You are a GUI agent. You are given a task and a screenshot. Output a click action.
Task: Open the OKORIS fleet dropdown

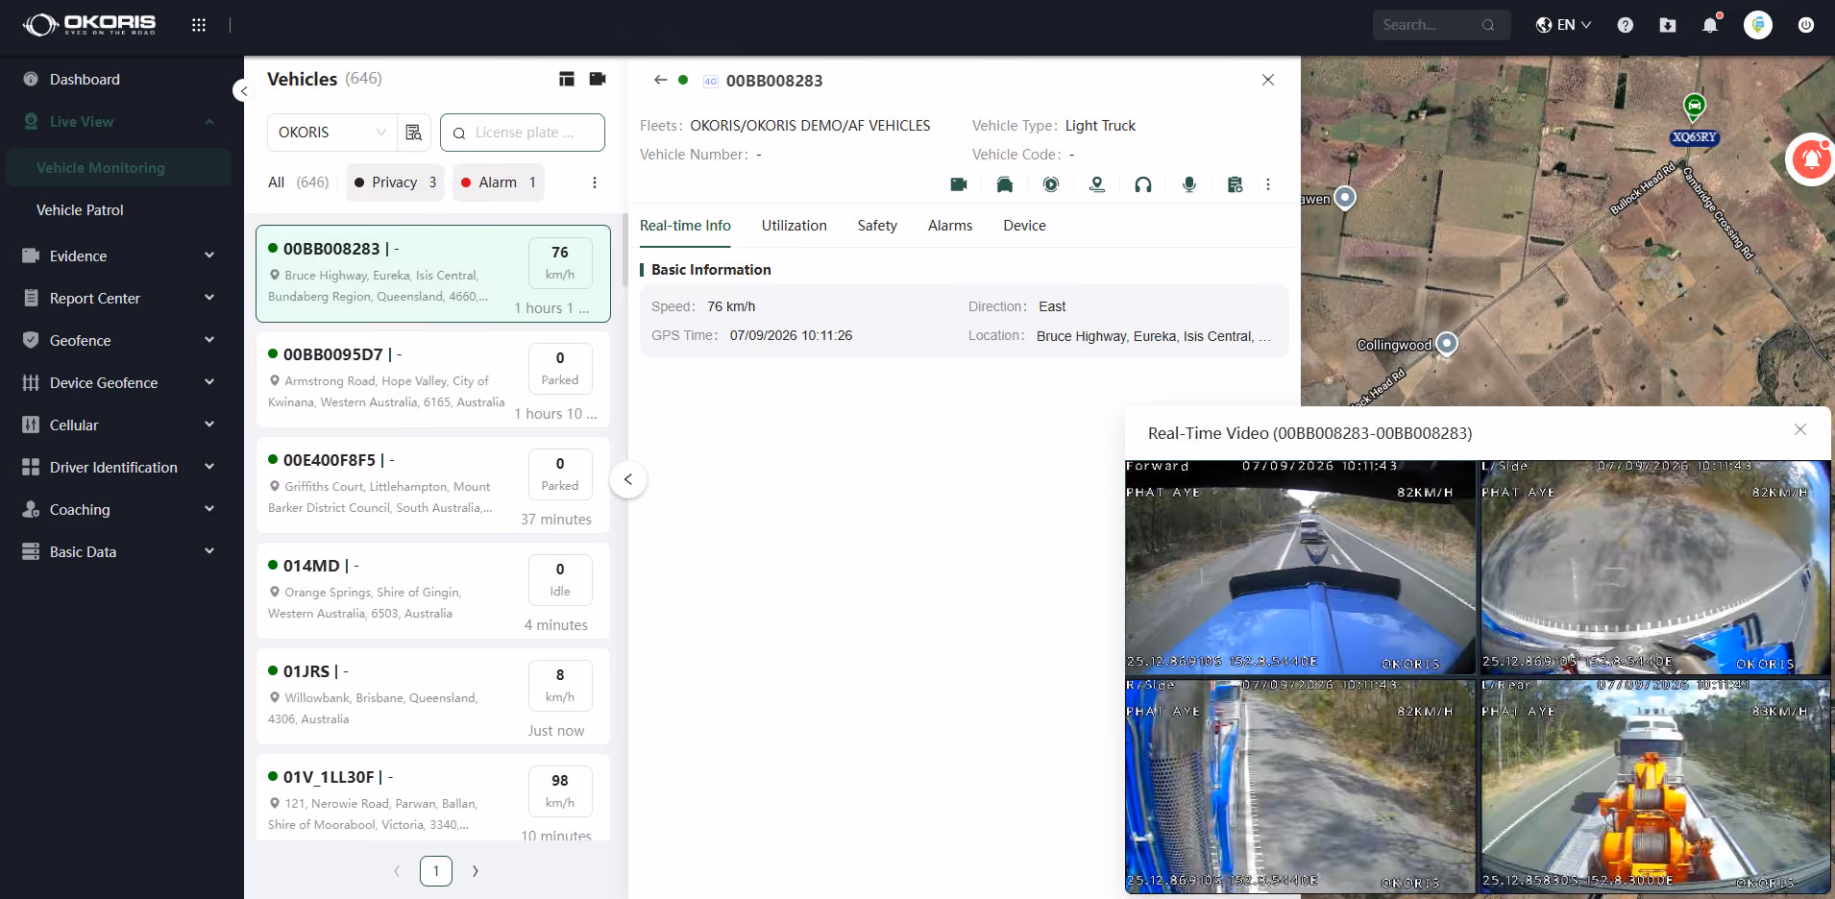[x=332, y=133]
